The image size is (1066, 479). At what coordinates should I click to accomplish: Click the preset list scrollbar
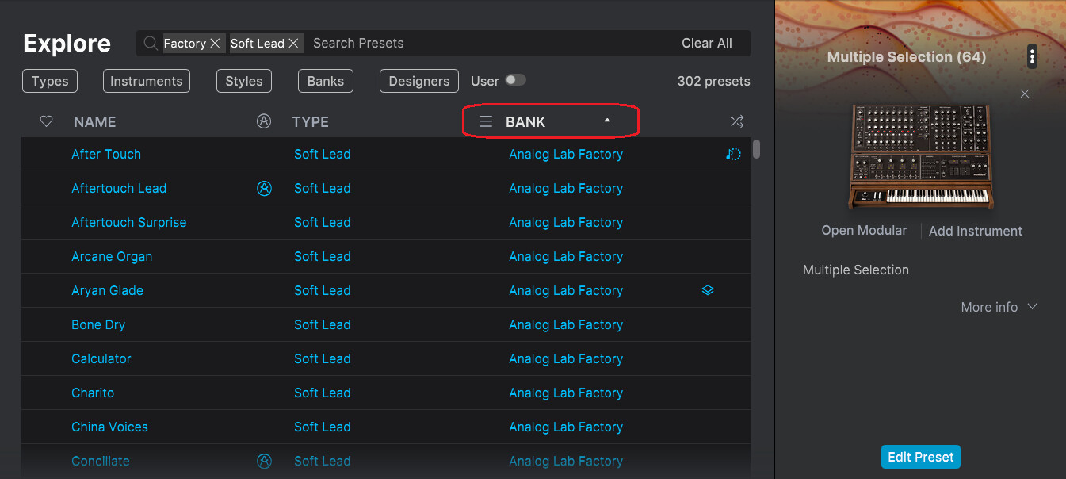(x=757, y=149)
